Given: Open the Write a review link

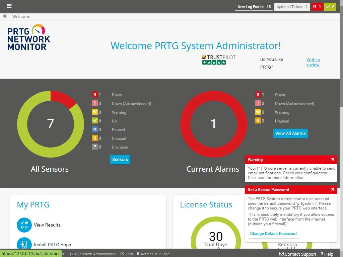Looking at the screenshot, I should [x=313, y=62].
